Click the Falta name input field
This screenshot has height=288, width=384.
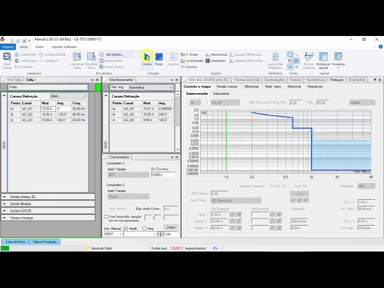point(48,87)
